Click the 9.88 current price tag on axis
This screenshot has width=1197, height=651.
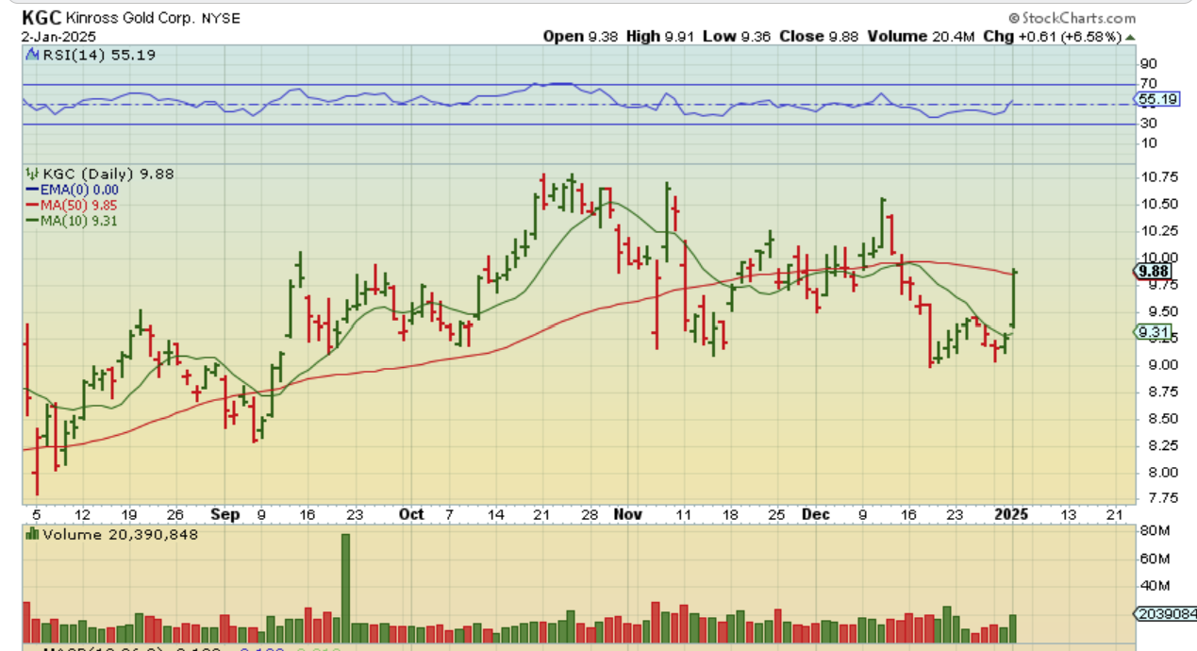click(x=1153, y=272)
